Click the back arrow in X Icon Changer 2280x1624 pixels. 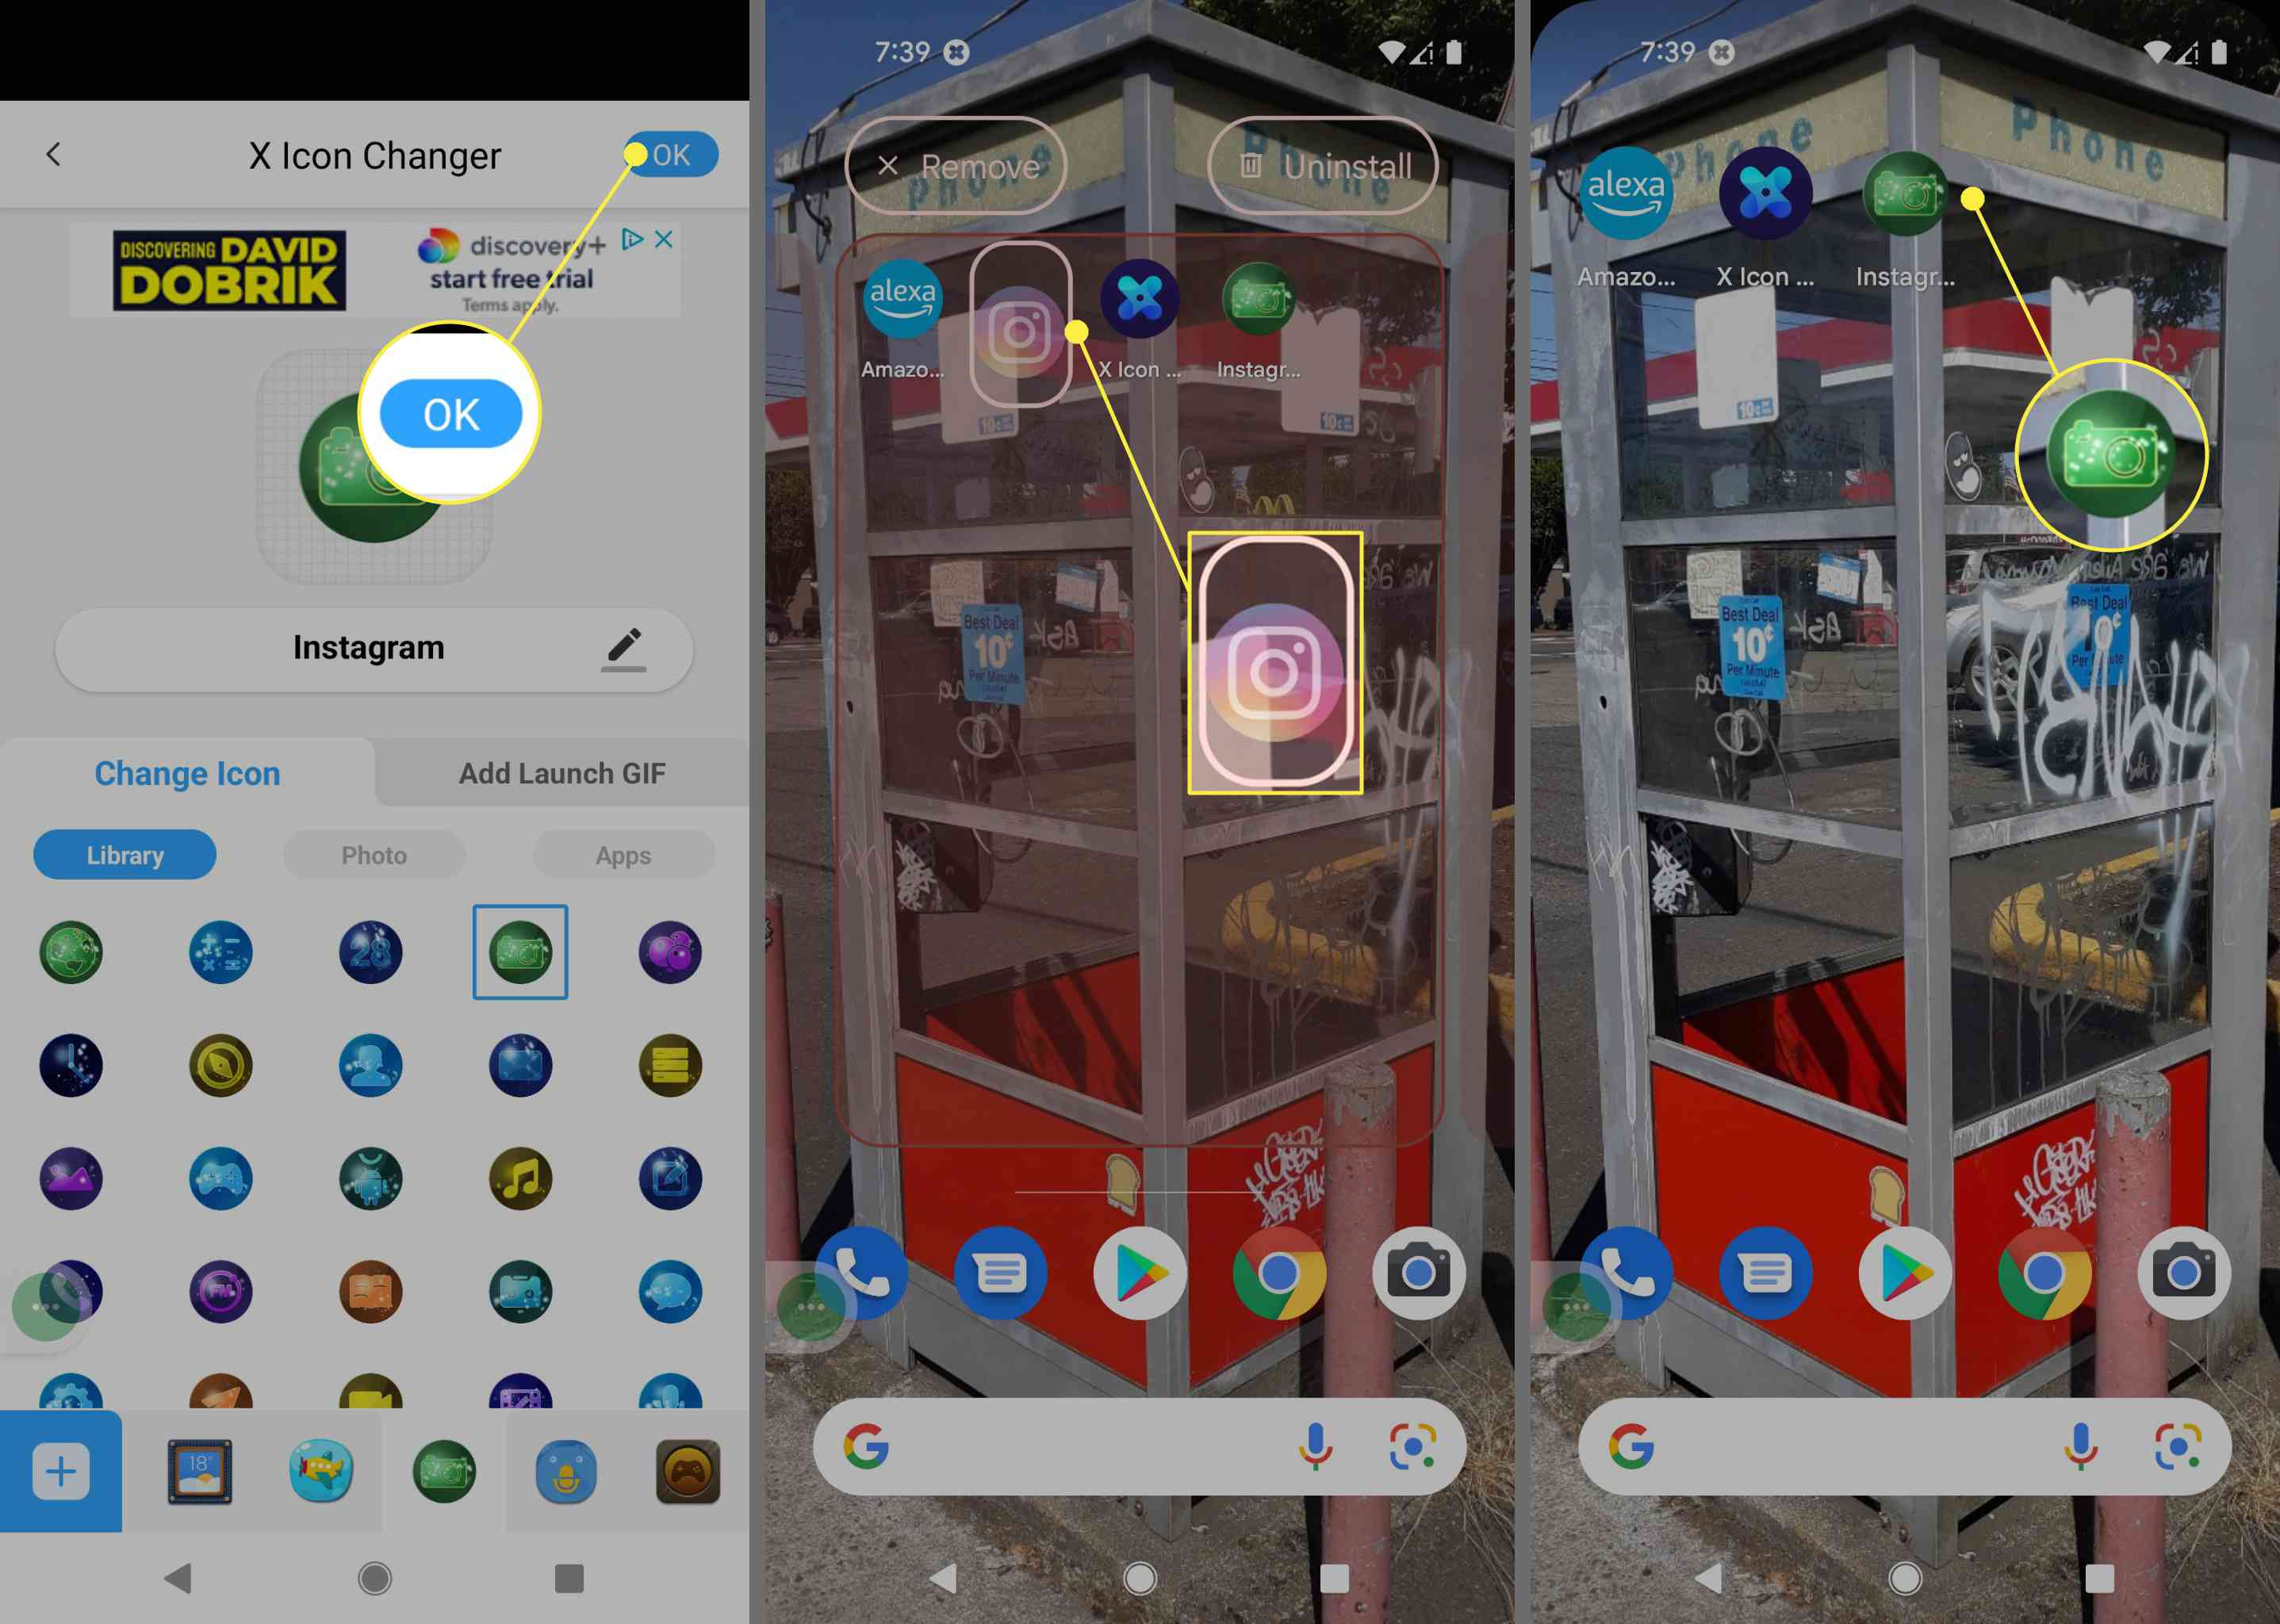[x=52, y=153]
